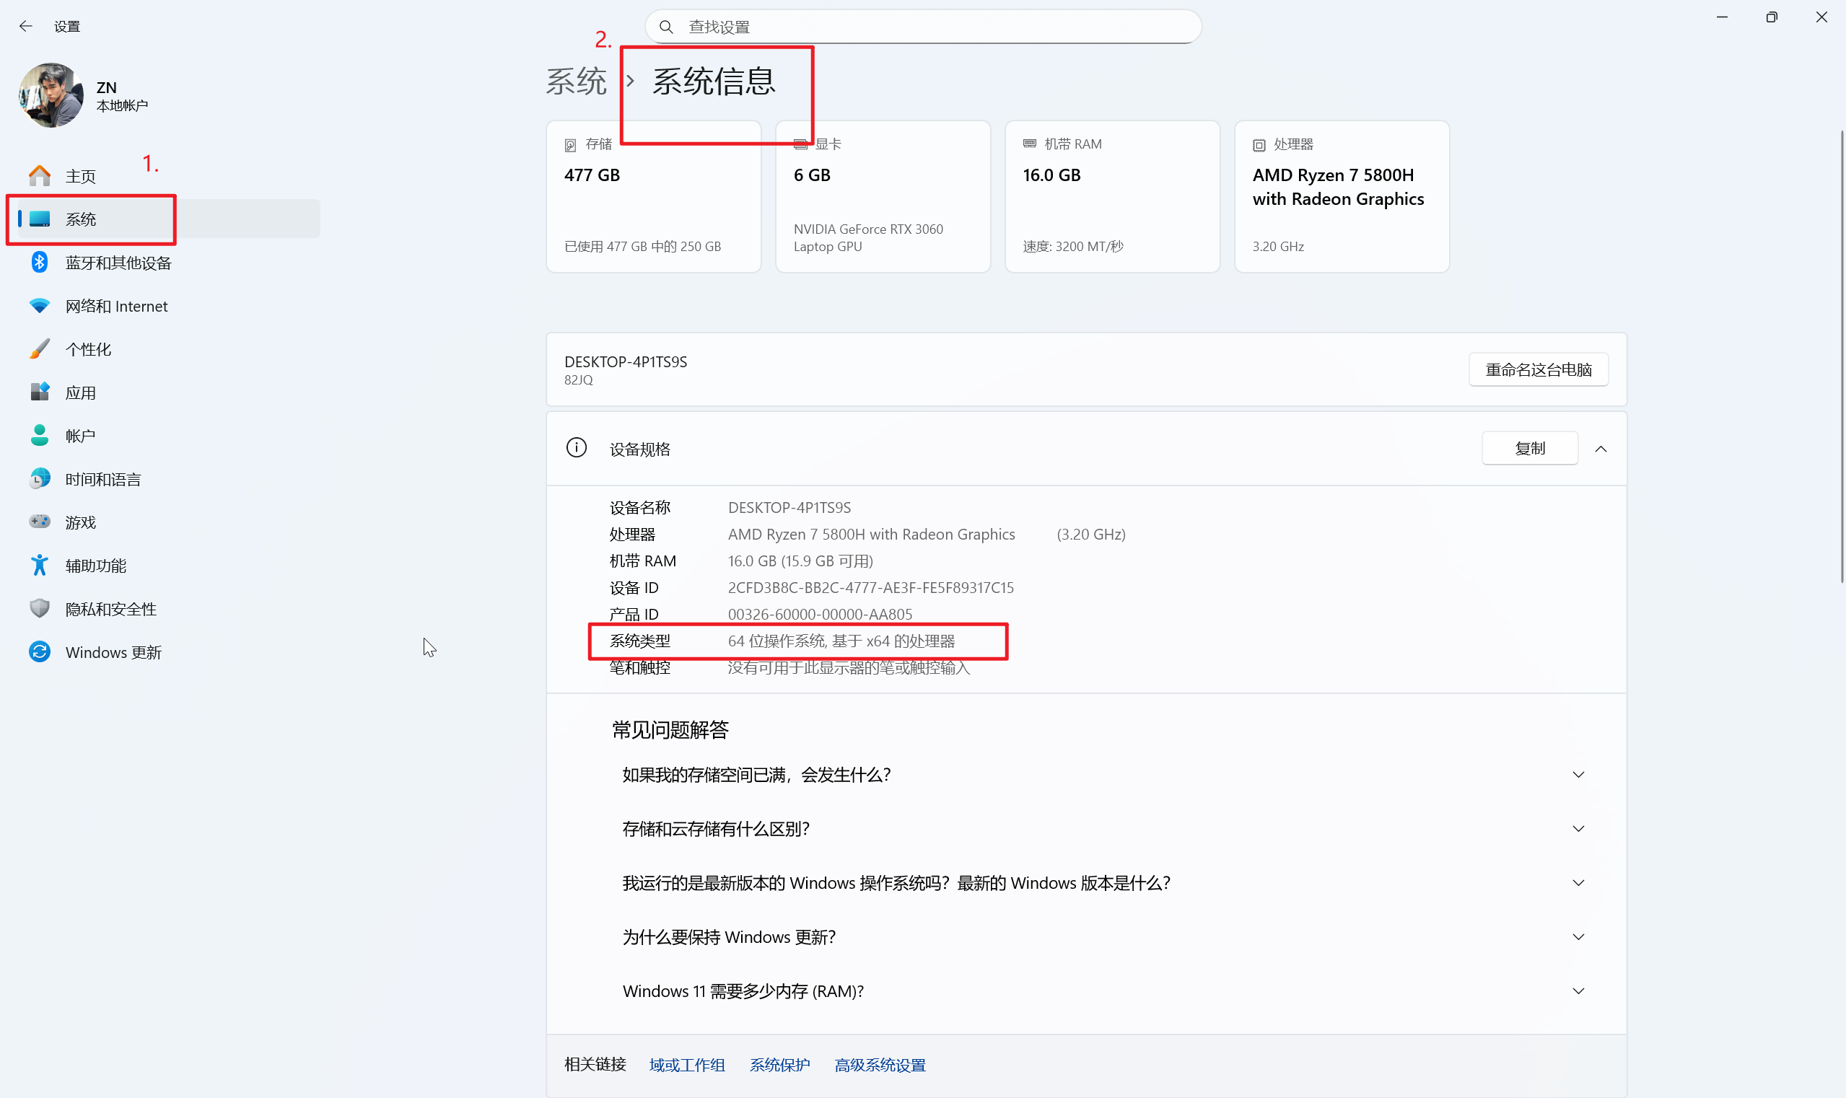Click the 复制 button for device specs
1846x1098 pixels.
1529,449
